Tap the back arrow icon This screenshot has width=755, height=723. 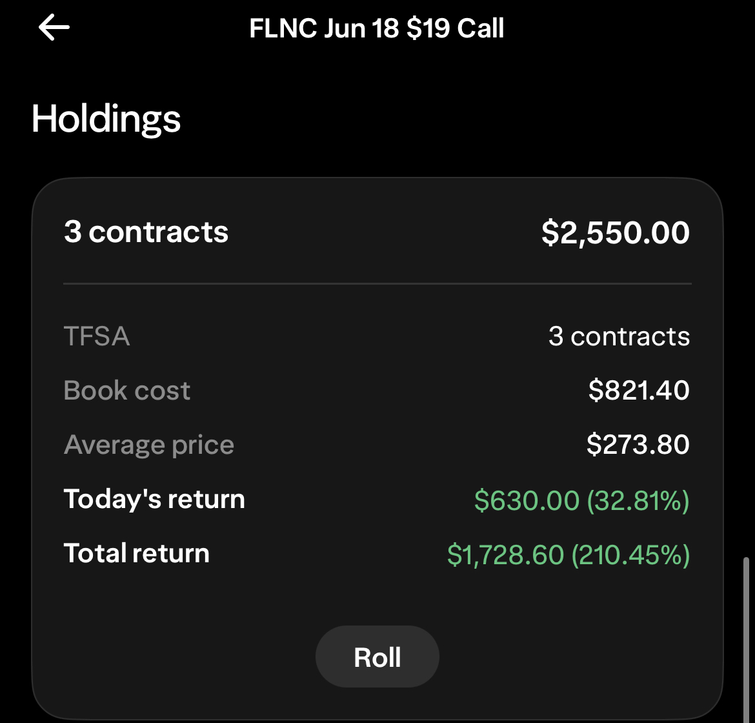click(x=54, y=28)
